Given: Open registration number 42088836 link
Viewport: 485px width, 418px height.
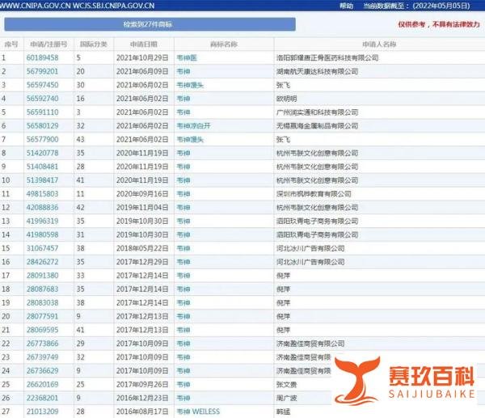Looking at the screenshot, I should (42, 208).
